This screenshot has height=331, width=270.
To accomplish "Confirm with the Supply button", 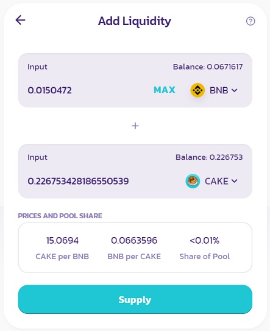I will coord(135,299).
